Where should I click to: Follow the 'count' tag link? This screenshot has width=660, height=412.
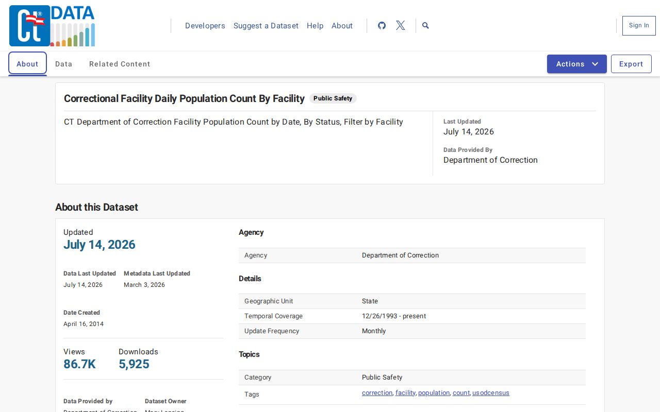(x=461, y=393)
